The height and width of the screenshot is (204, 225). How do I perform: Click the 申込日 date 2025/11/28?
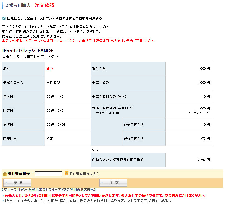(56, 97)
